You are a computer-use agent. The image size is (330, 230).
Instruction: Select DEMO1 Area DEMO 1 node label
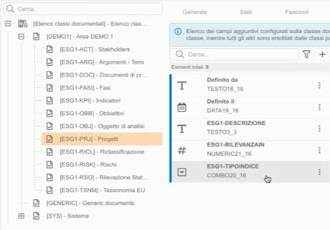[80, 36]
